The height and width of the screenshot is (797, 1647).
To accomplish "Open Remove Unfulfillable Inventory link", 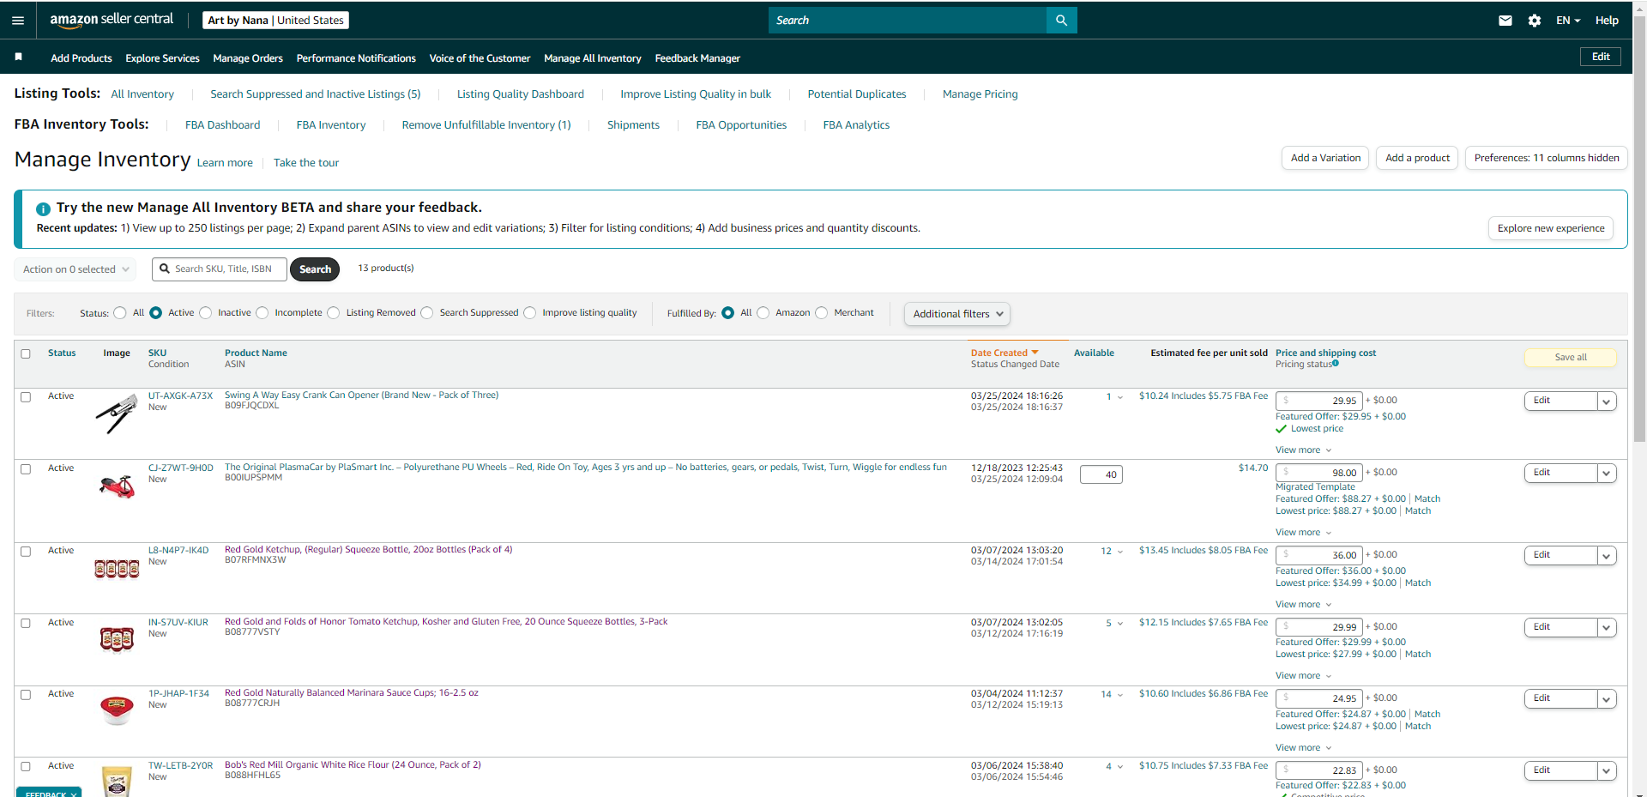I will 486,125.
